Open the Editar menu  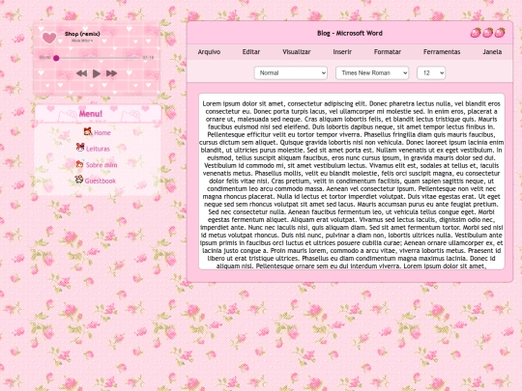click(251, 52)
